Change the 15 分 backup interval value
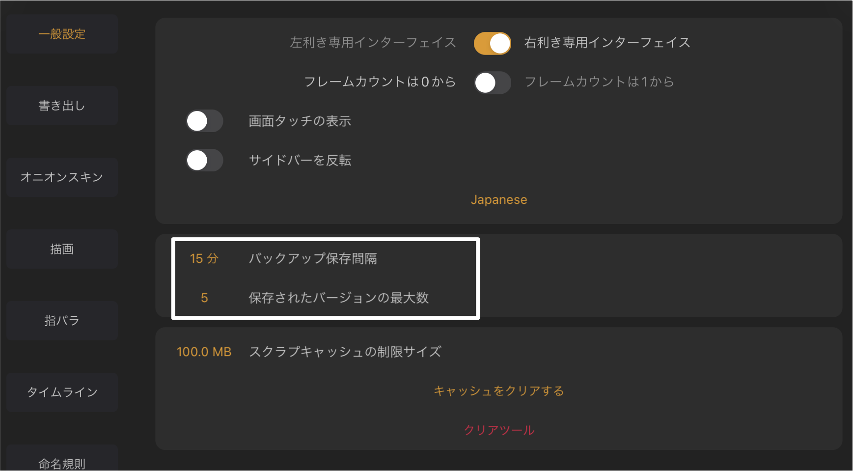Image resolution: width=853 pixels, height=471 pixels. 204,259
